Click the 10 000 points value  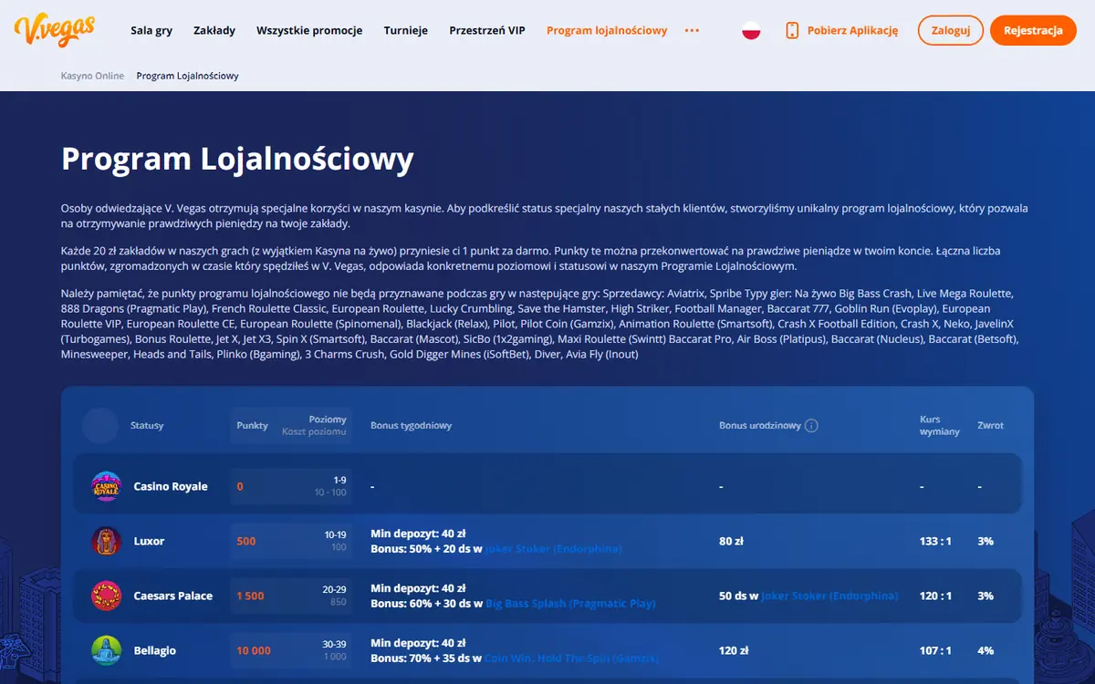click(x=254, y=650)
